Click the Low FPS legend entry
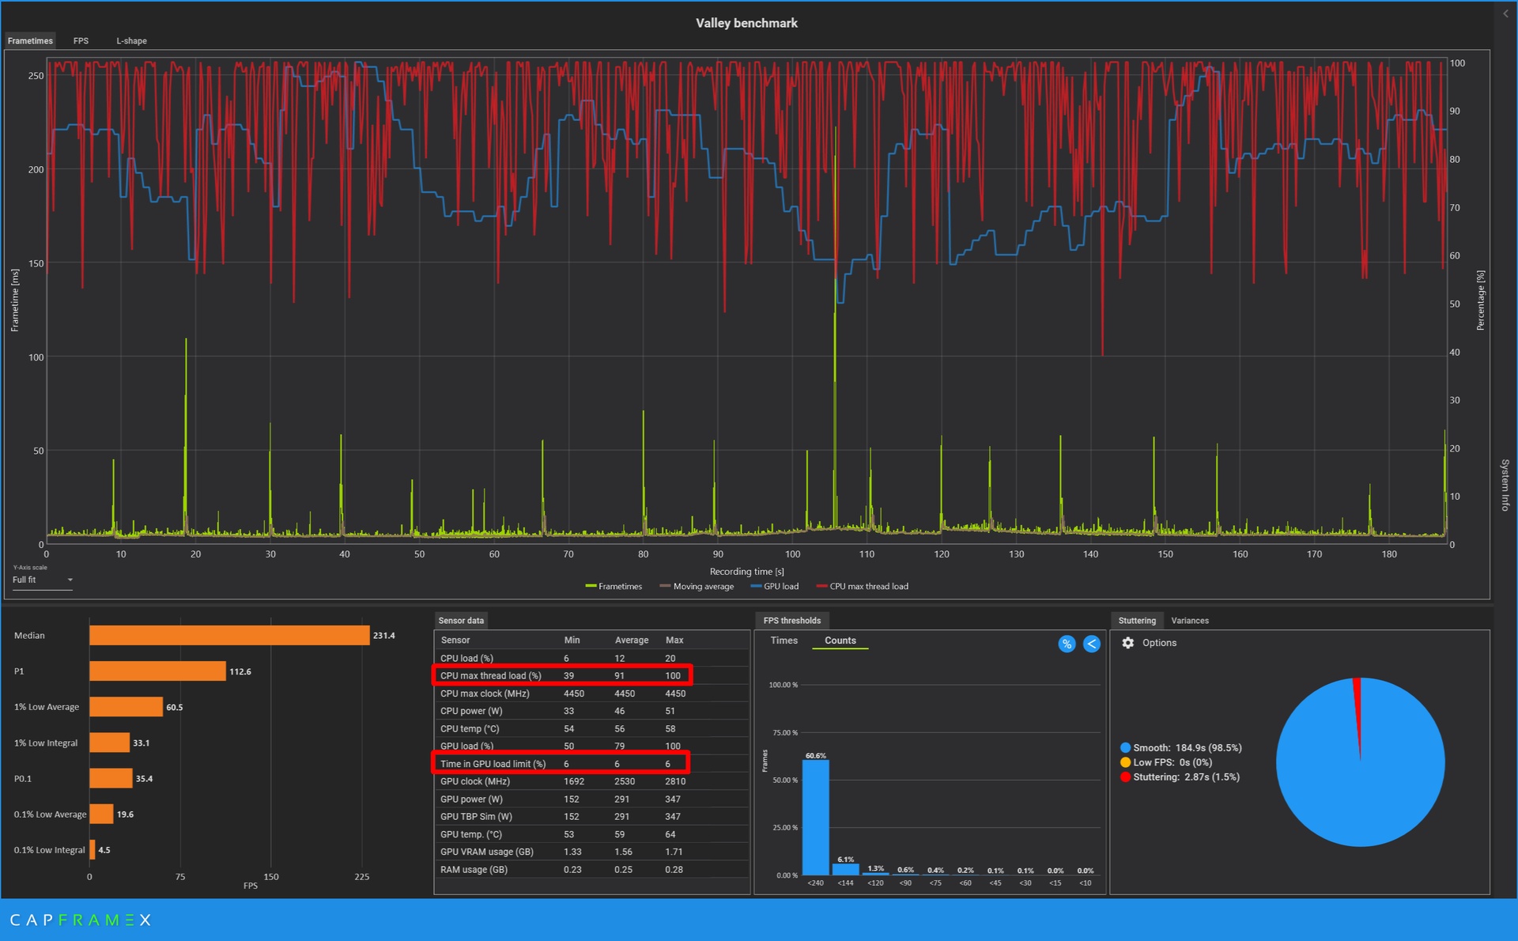Viewport: 1518px width, 941px height. pos(1165,762)
